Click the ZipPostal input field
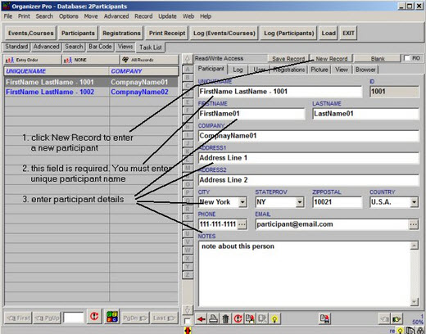This screenshot has height=334, width=426. click(x=337, y=202)
